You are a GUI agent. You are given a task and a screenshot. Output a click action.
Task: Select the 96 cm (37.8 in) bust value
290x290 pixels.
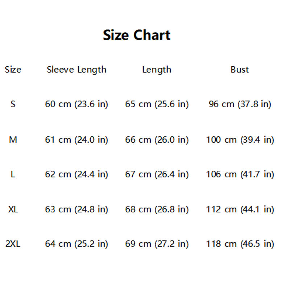240,104
